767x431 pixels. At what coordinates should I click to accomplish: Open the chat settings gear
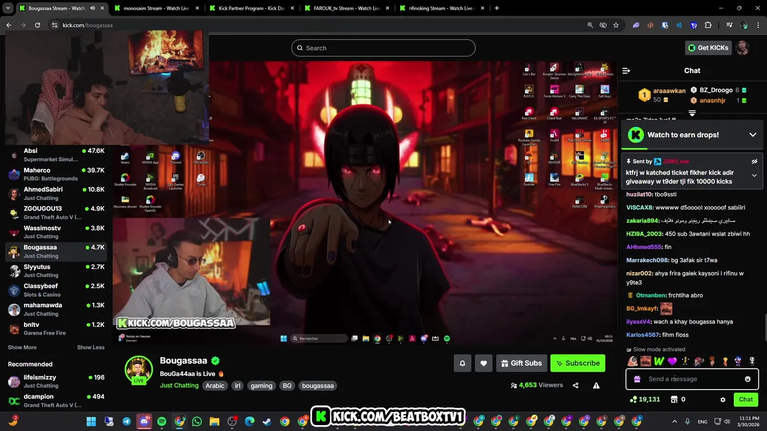(x=723, y=399)
